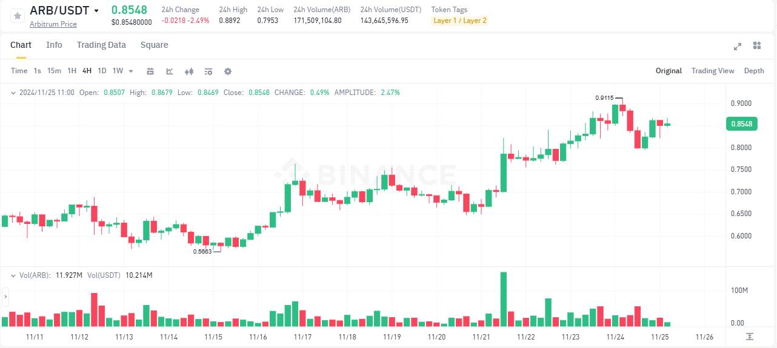Expand the ARB/USDT pair selector dropdown
Screen dimensions: 777x348
(x=96, y=11)
